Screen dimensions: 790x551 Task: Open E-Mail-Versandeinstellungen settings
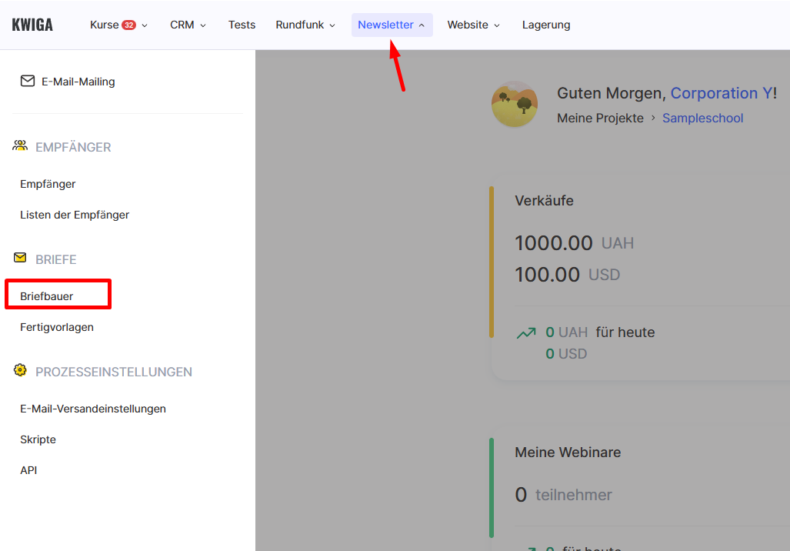(93, 409)
